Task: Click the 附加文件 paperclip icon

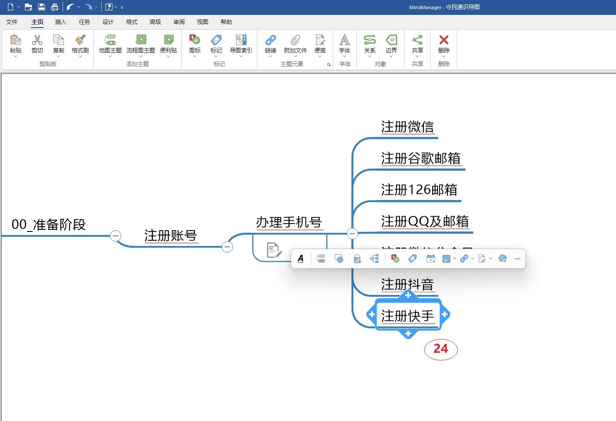Action: [x=296, y=40]
